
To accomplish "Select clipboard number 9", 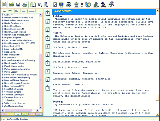I will point(48,80).
